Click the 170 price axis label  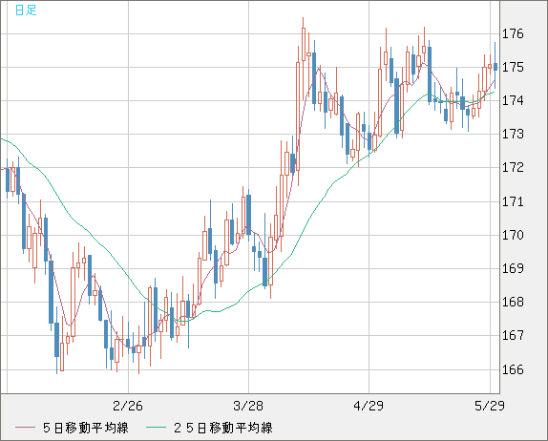click(x=513, y=235)
